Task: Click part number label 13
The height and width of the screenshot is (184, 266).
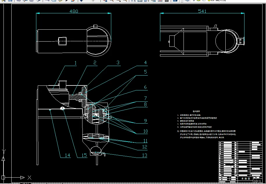Action: [x=145, y=156]
